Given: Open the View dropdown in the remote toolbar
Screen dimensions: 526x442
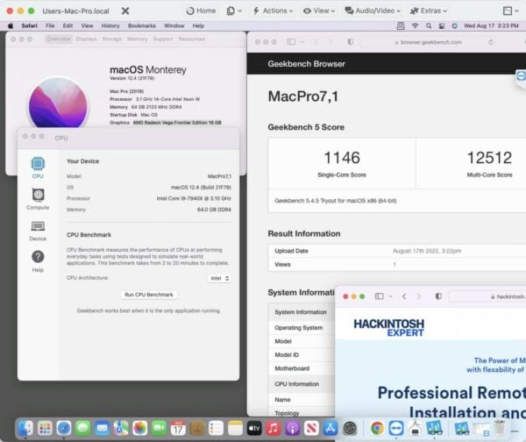Looking at the screenshot, I should pyautogui.click(x=319, y=11).
